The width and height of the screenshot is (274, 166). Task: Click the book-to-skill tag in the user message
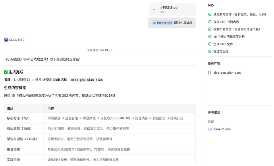pyautogui.click(x=163, y=23)
